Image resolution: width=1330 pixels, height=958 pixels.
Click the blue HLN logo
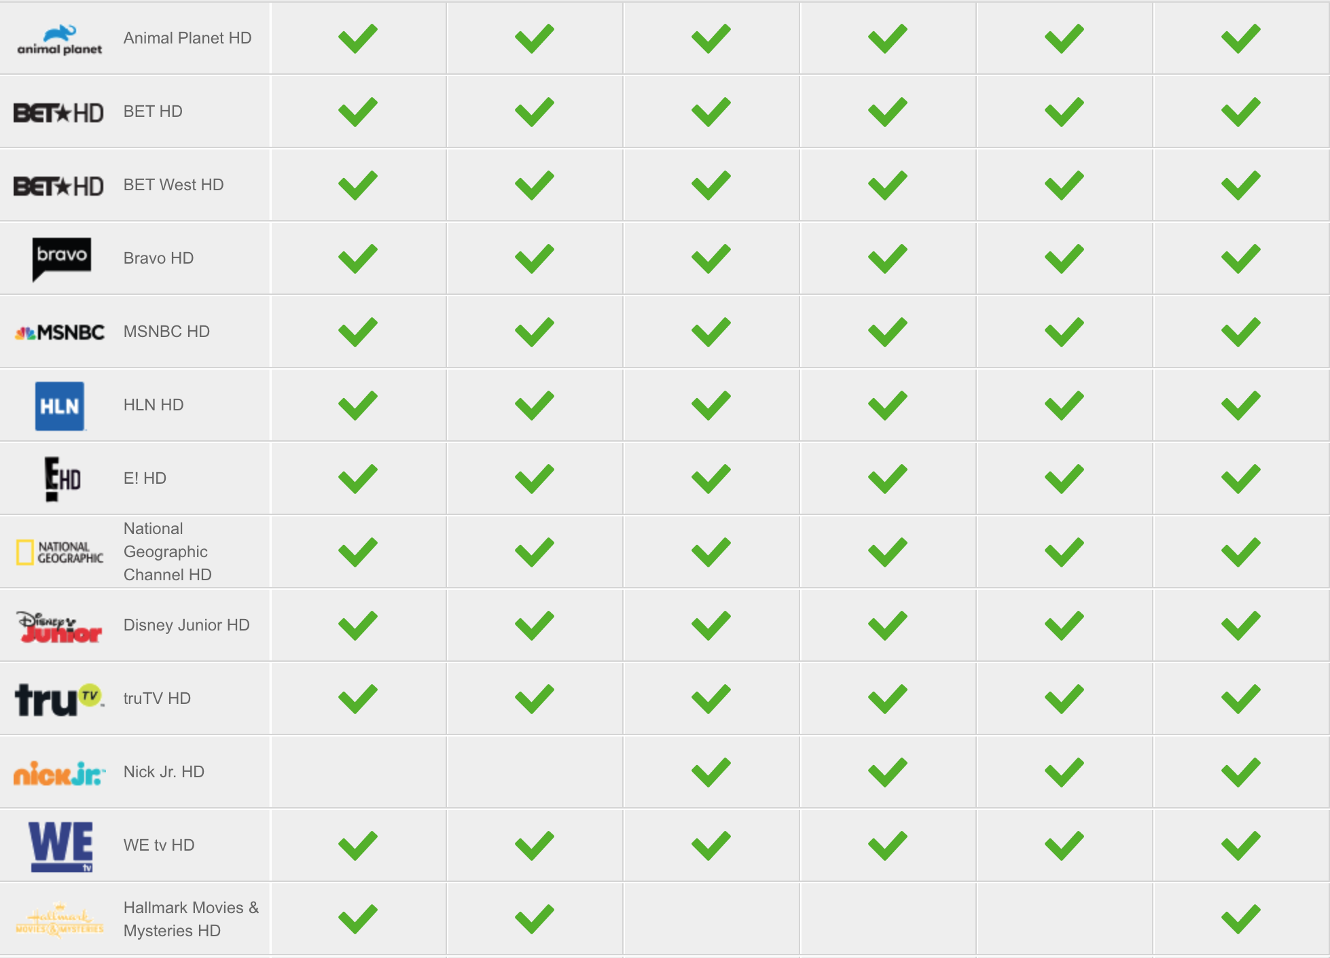[x=60, y=406]
